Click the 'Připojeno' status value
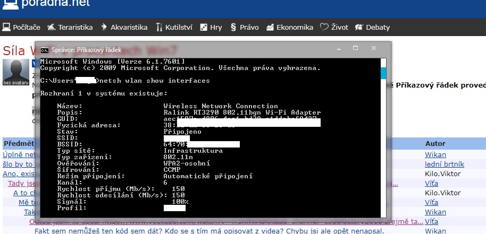 coord(182,132)
